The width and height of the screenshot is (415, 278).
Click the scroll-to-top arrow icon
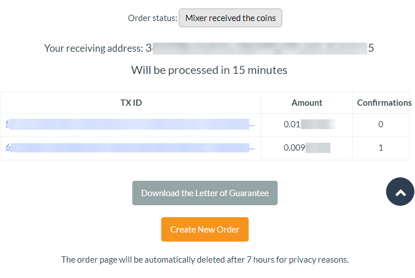pos(400,192)
